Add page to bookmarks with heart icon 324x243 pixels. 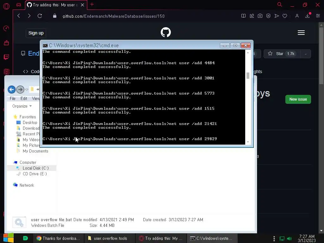285,16
